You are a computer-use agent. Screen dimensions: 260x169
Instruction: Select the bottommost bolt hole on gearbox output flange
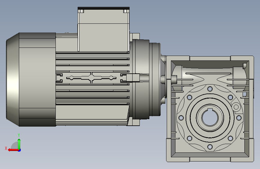point(210,147)
